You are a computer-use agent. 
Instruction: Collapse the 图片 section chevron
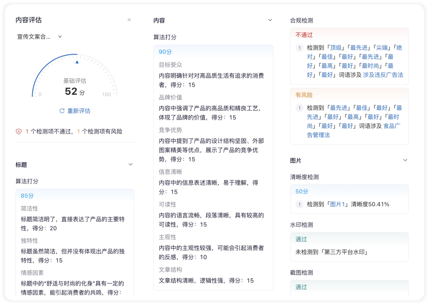405,160
